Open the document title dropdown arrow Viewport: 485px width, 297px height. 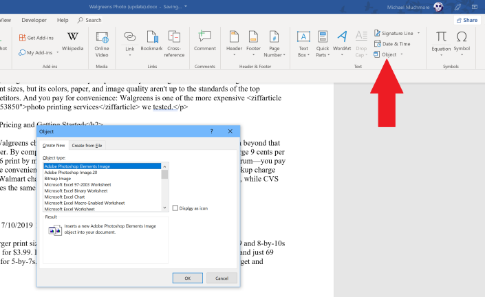[x=186, y=6]
